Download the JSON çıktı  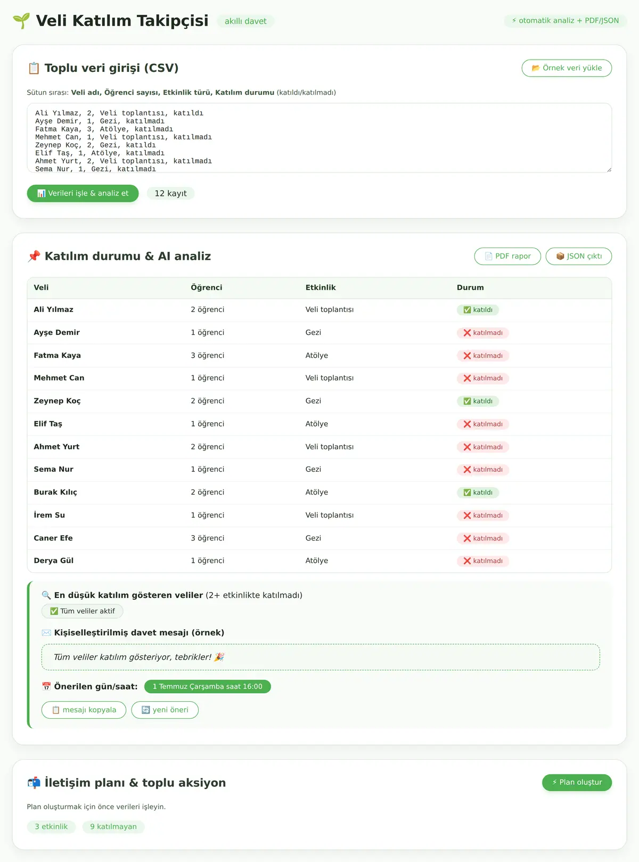579,256
